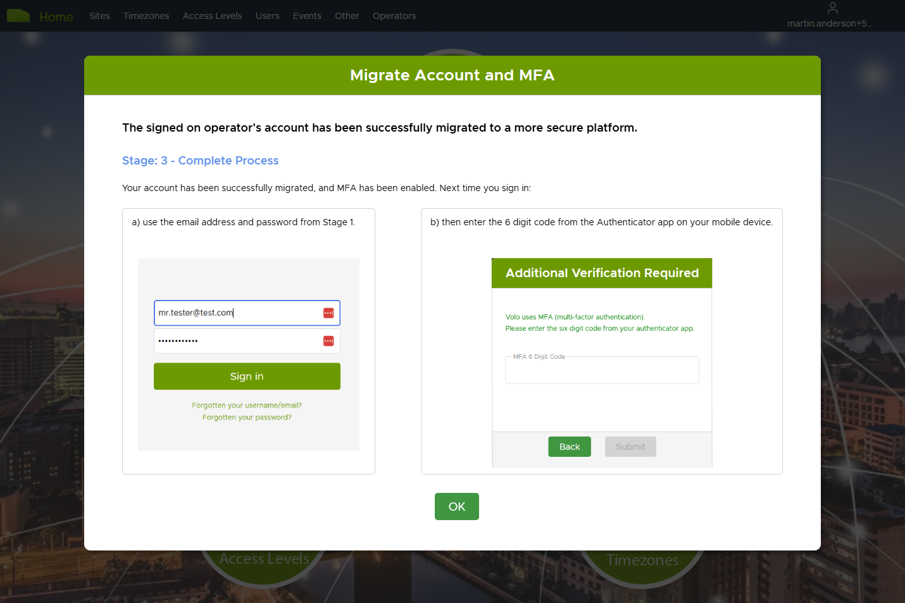Open the Home menu item
This screenshot has width=905, height=603.
(56, 17)
